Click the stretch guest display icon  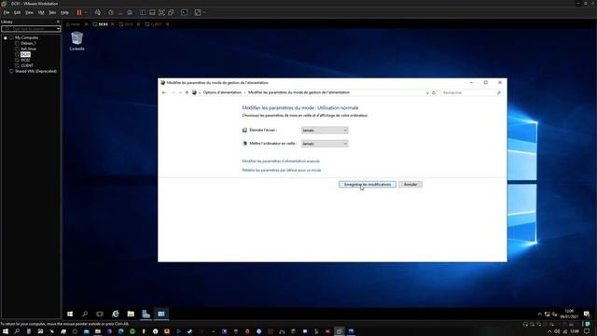(x=198, y=12)
